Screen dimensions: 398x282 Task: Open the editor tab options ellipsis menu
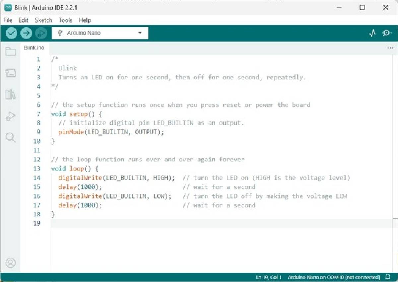(390, 48)
